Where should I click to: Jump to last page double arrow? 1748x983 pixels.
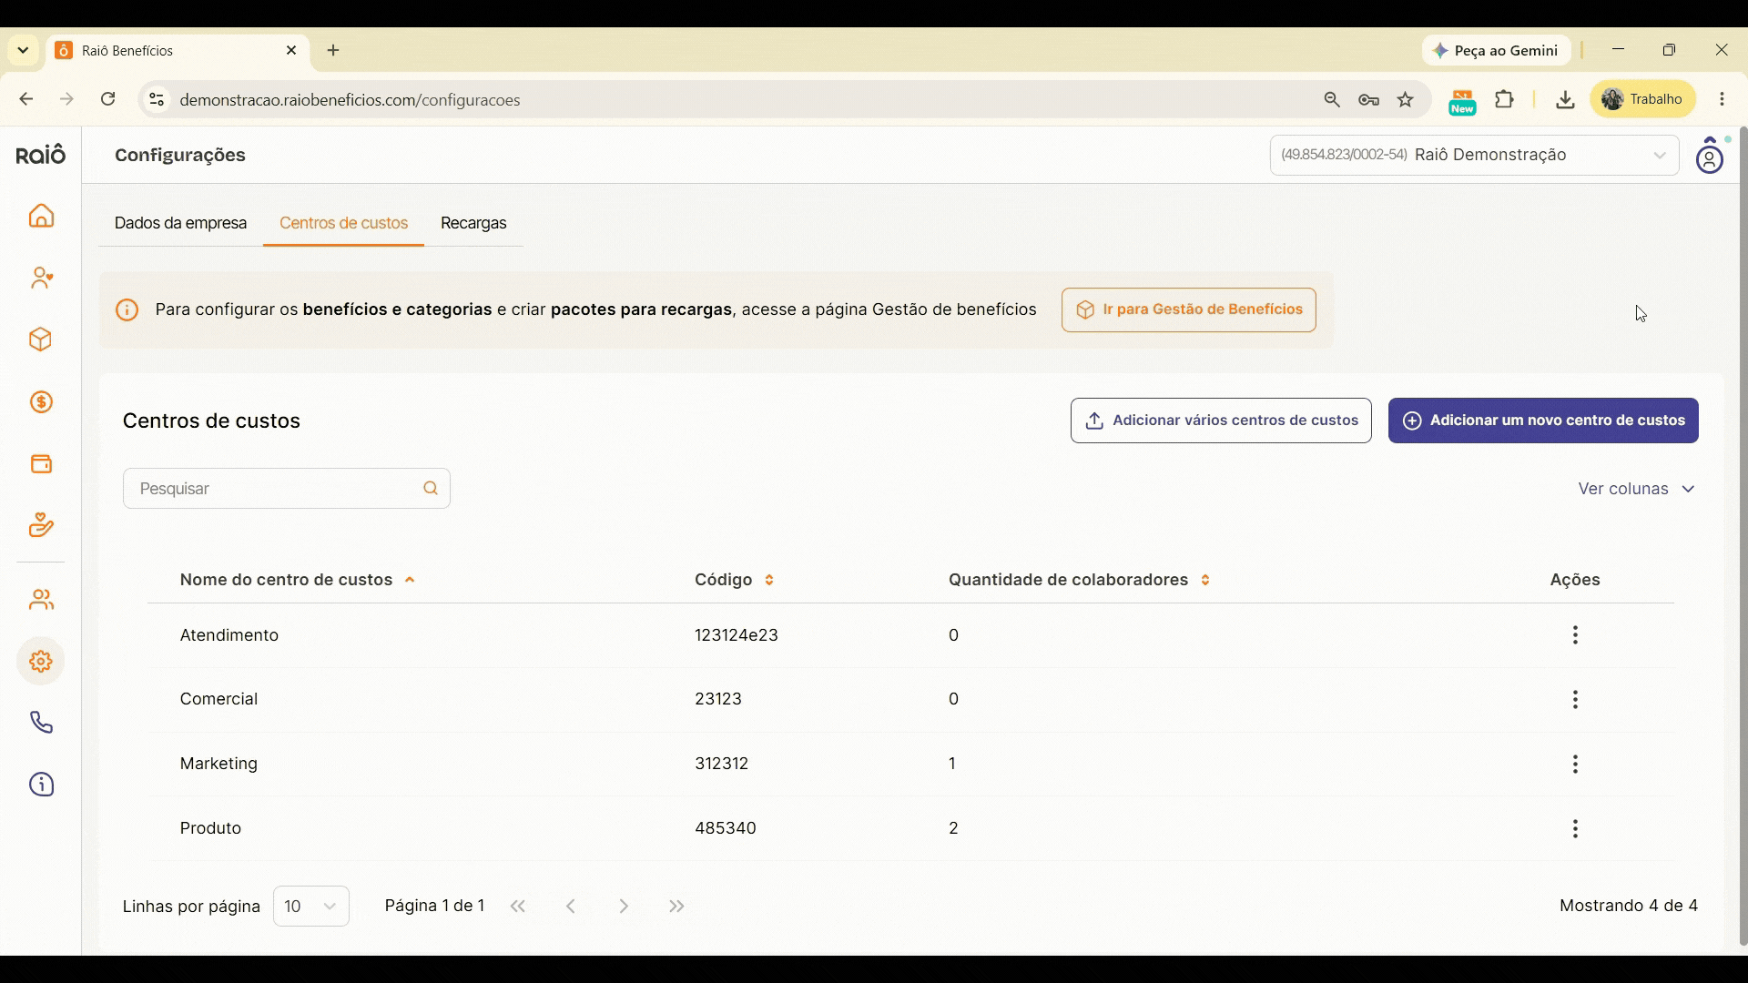[676, 906]
